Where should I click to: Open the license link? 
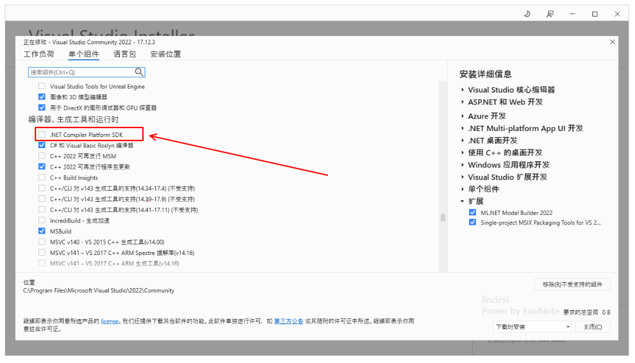[110, 321]
